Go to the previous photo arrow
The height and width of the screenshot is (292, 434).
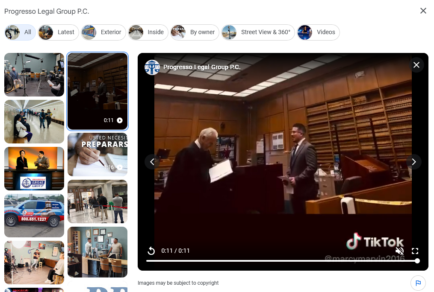[152, 162]
